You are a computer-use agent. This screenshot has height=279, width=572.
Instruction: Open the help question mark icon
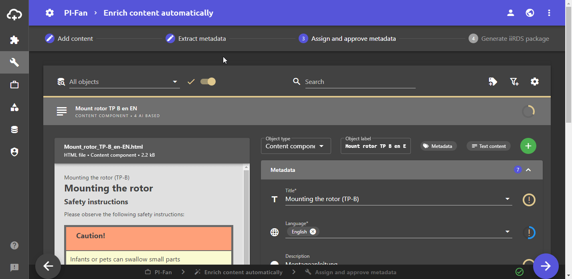pyautogui.click(x=14, y=245)
